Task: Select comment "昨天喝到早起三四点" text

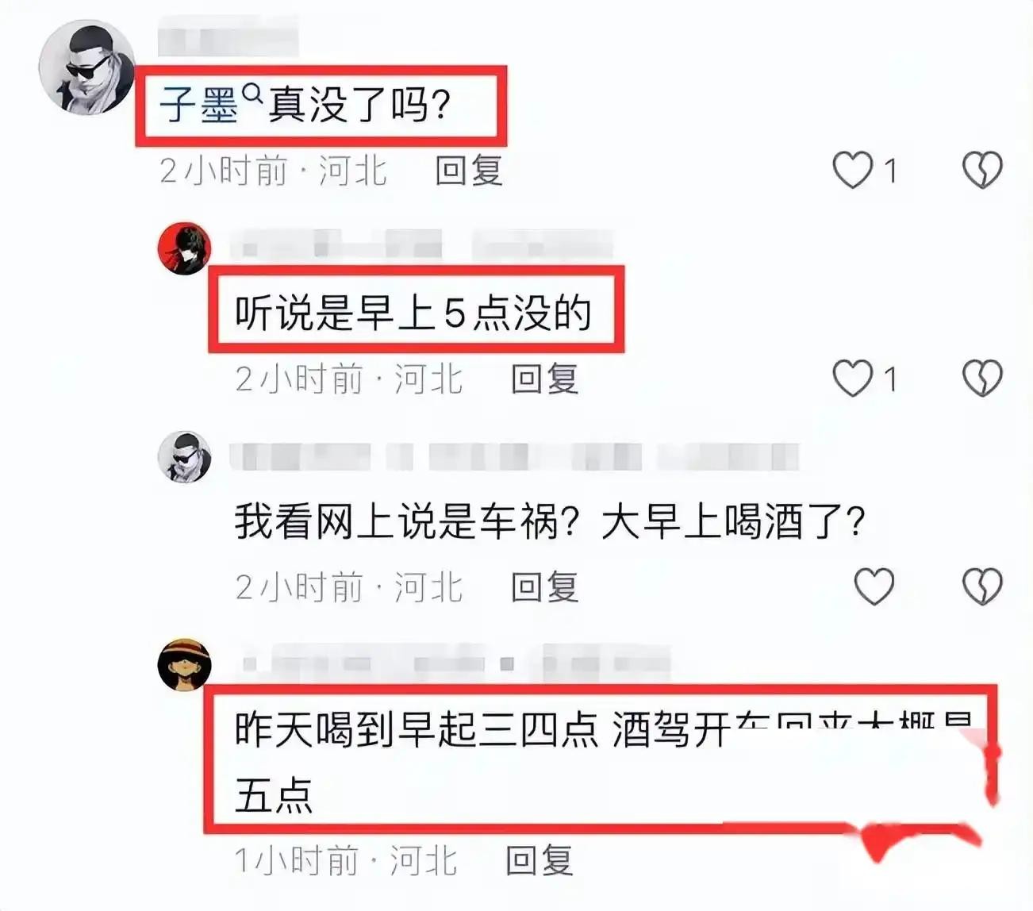Action: [416, 730]
